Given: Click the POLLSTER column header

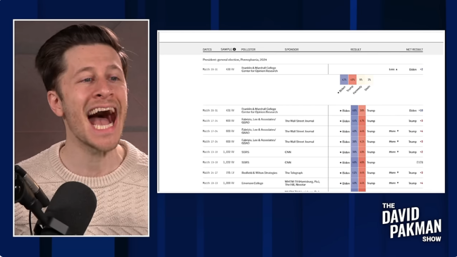Looking at the screenshot, I should (x=248, y=49).
